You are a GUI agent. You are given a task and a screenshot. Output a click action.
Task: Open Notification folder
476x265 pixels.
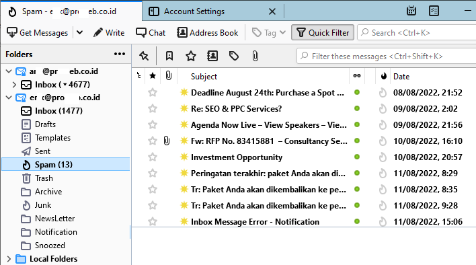tap(56, 232)
